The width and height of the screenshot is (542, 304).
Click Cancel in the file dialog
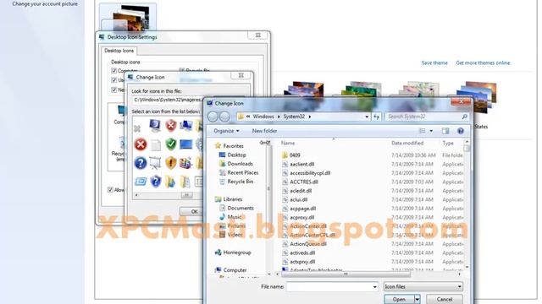click(444, 299)
